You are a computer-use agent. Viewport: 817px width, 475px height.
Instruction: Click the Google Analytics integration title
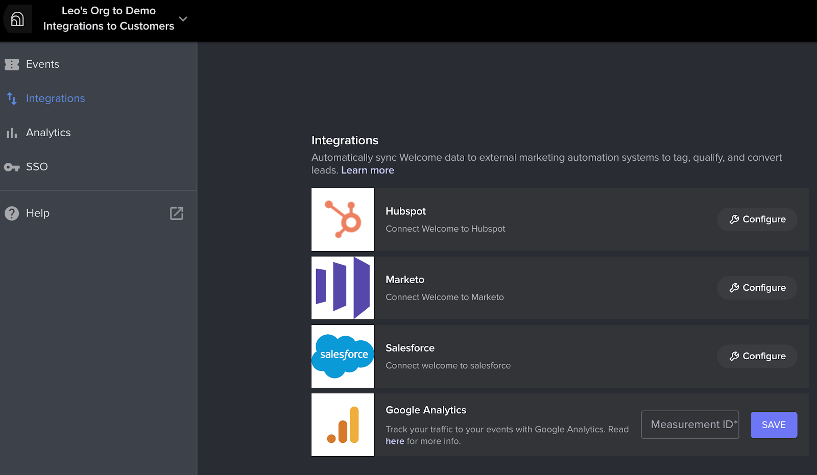point(426,410)
